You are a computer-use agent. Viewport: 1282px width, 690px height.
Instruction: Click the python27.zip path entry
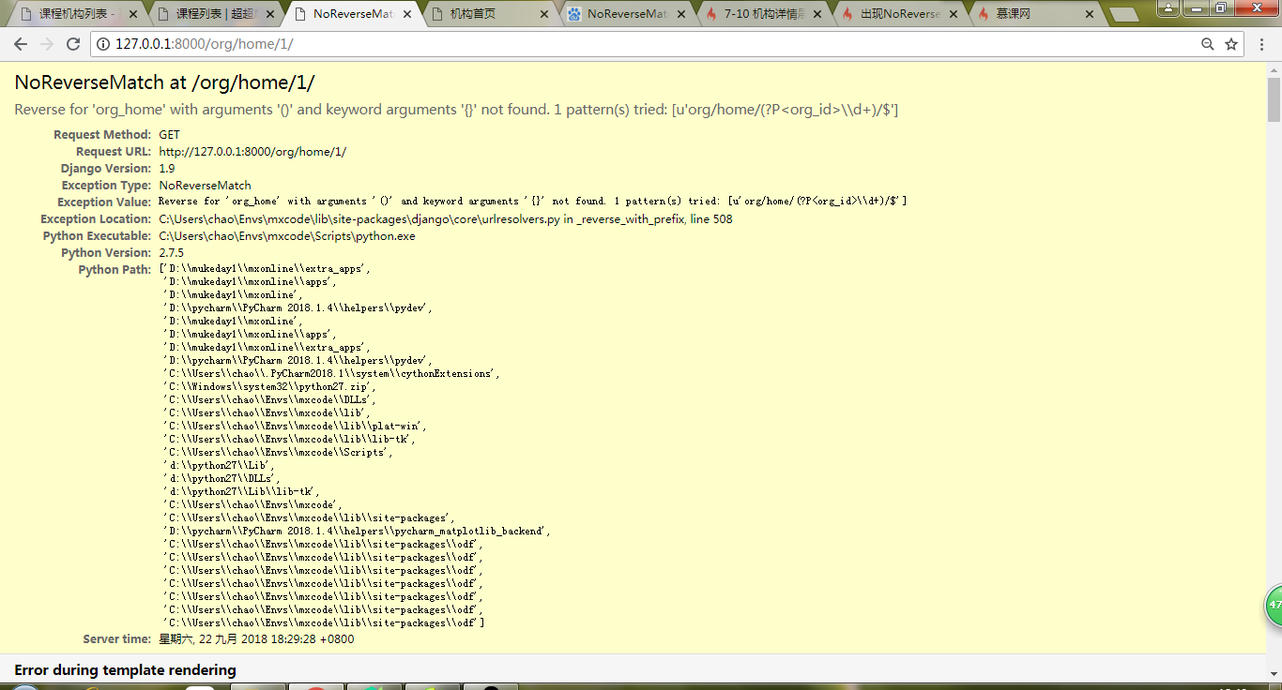point(270,386)
